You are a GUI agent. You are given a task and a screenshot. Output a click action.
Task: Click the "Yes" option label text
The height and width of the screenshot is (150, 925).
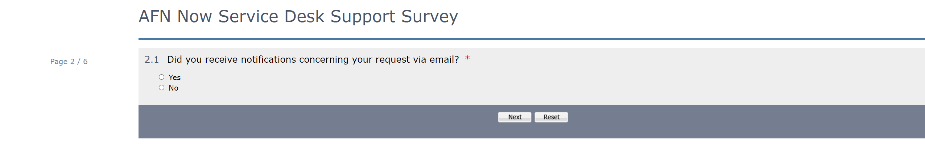pos(174,78)
